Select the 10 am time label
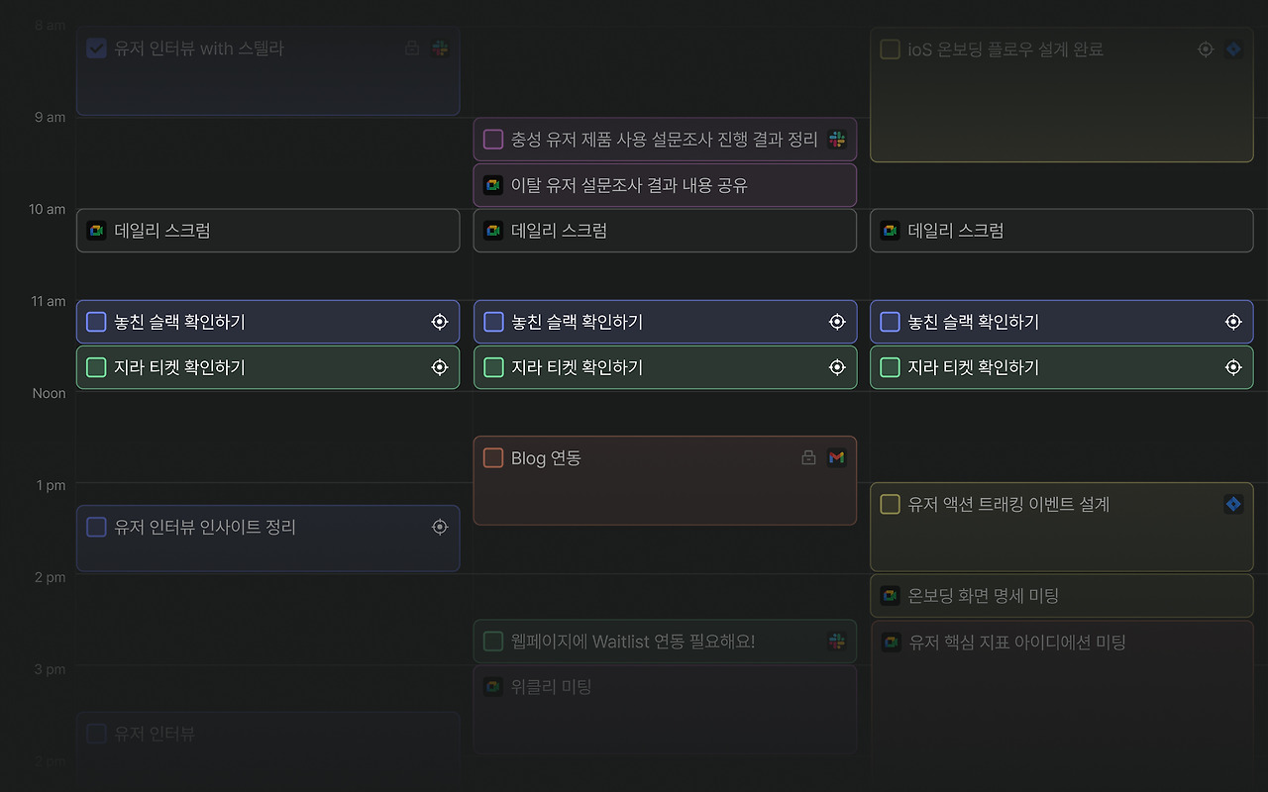Screen dimensions: 1268x792 coord(47,209)
